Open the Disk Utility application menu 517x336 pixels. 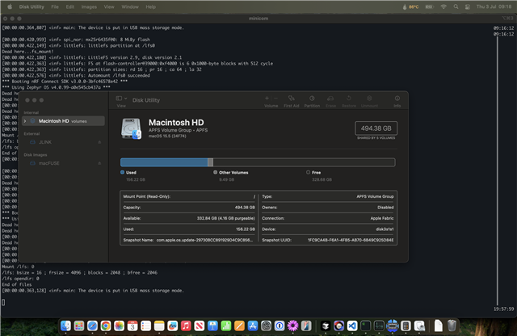coord(32,6)
